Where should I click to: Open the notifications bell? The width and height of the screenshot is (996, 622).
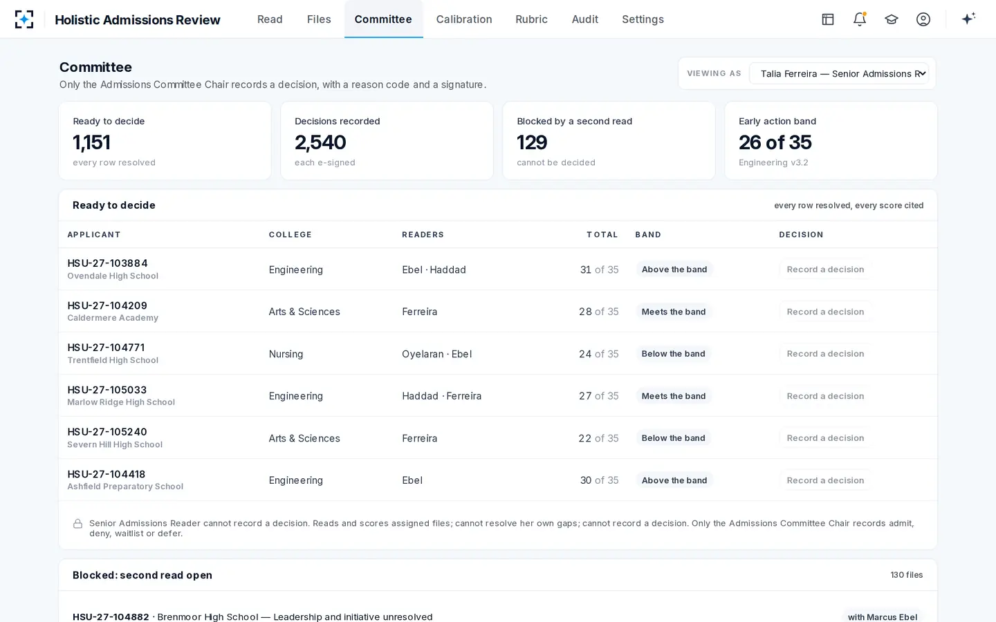860,19
